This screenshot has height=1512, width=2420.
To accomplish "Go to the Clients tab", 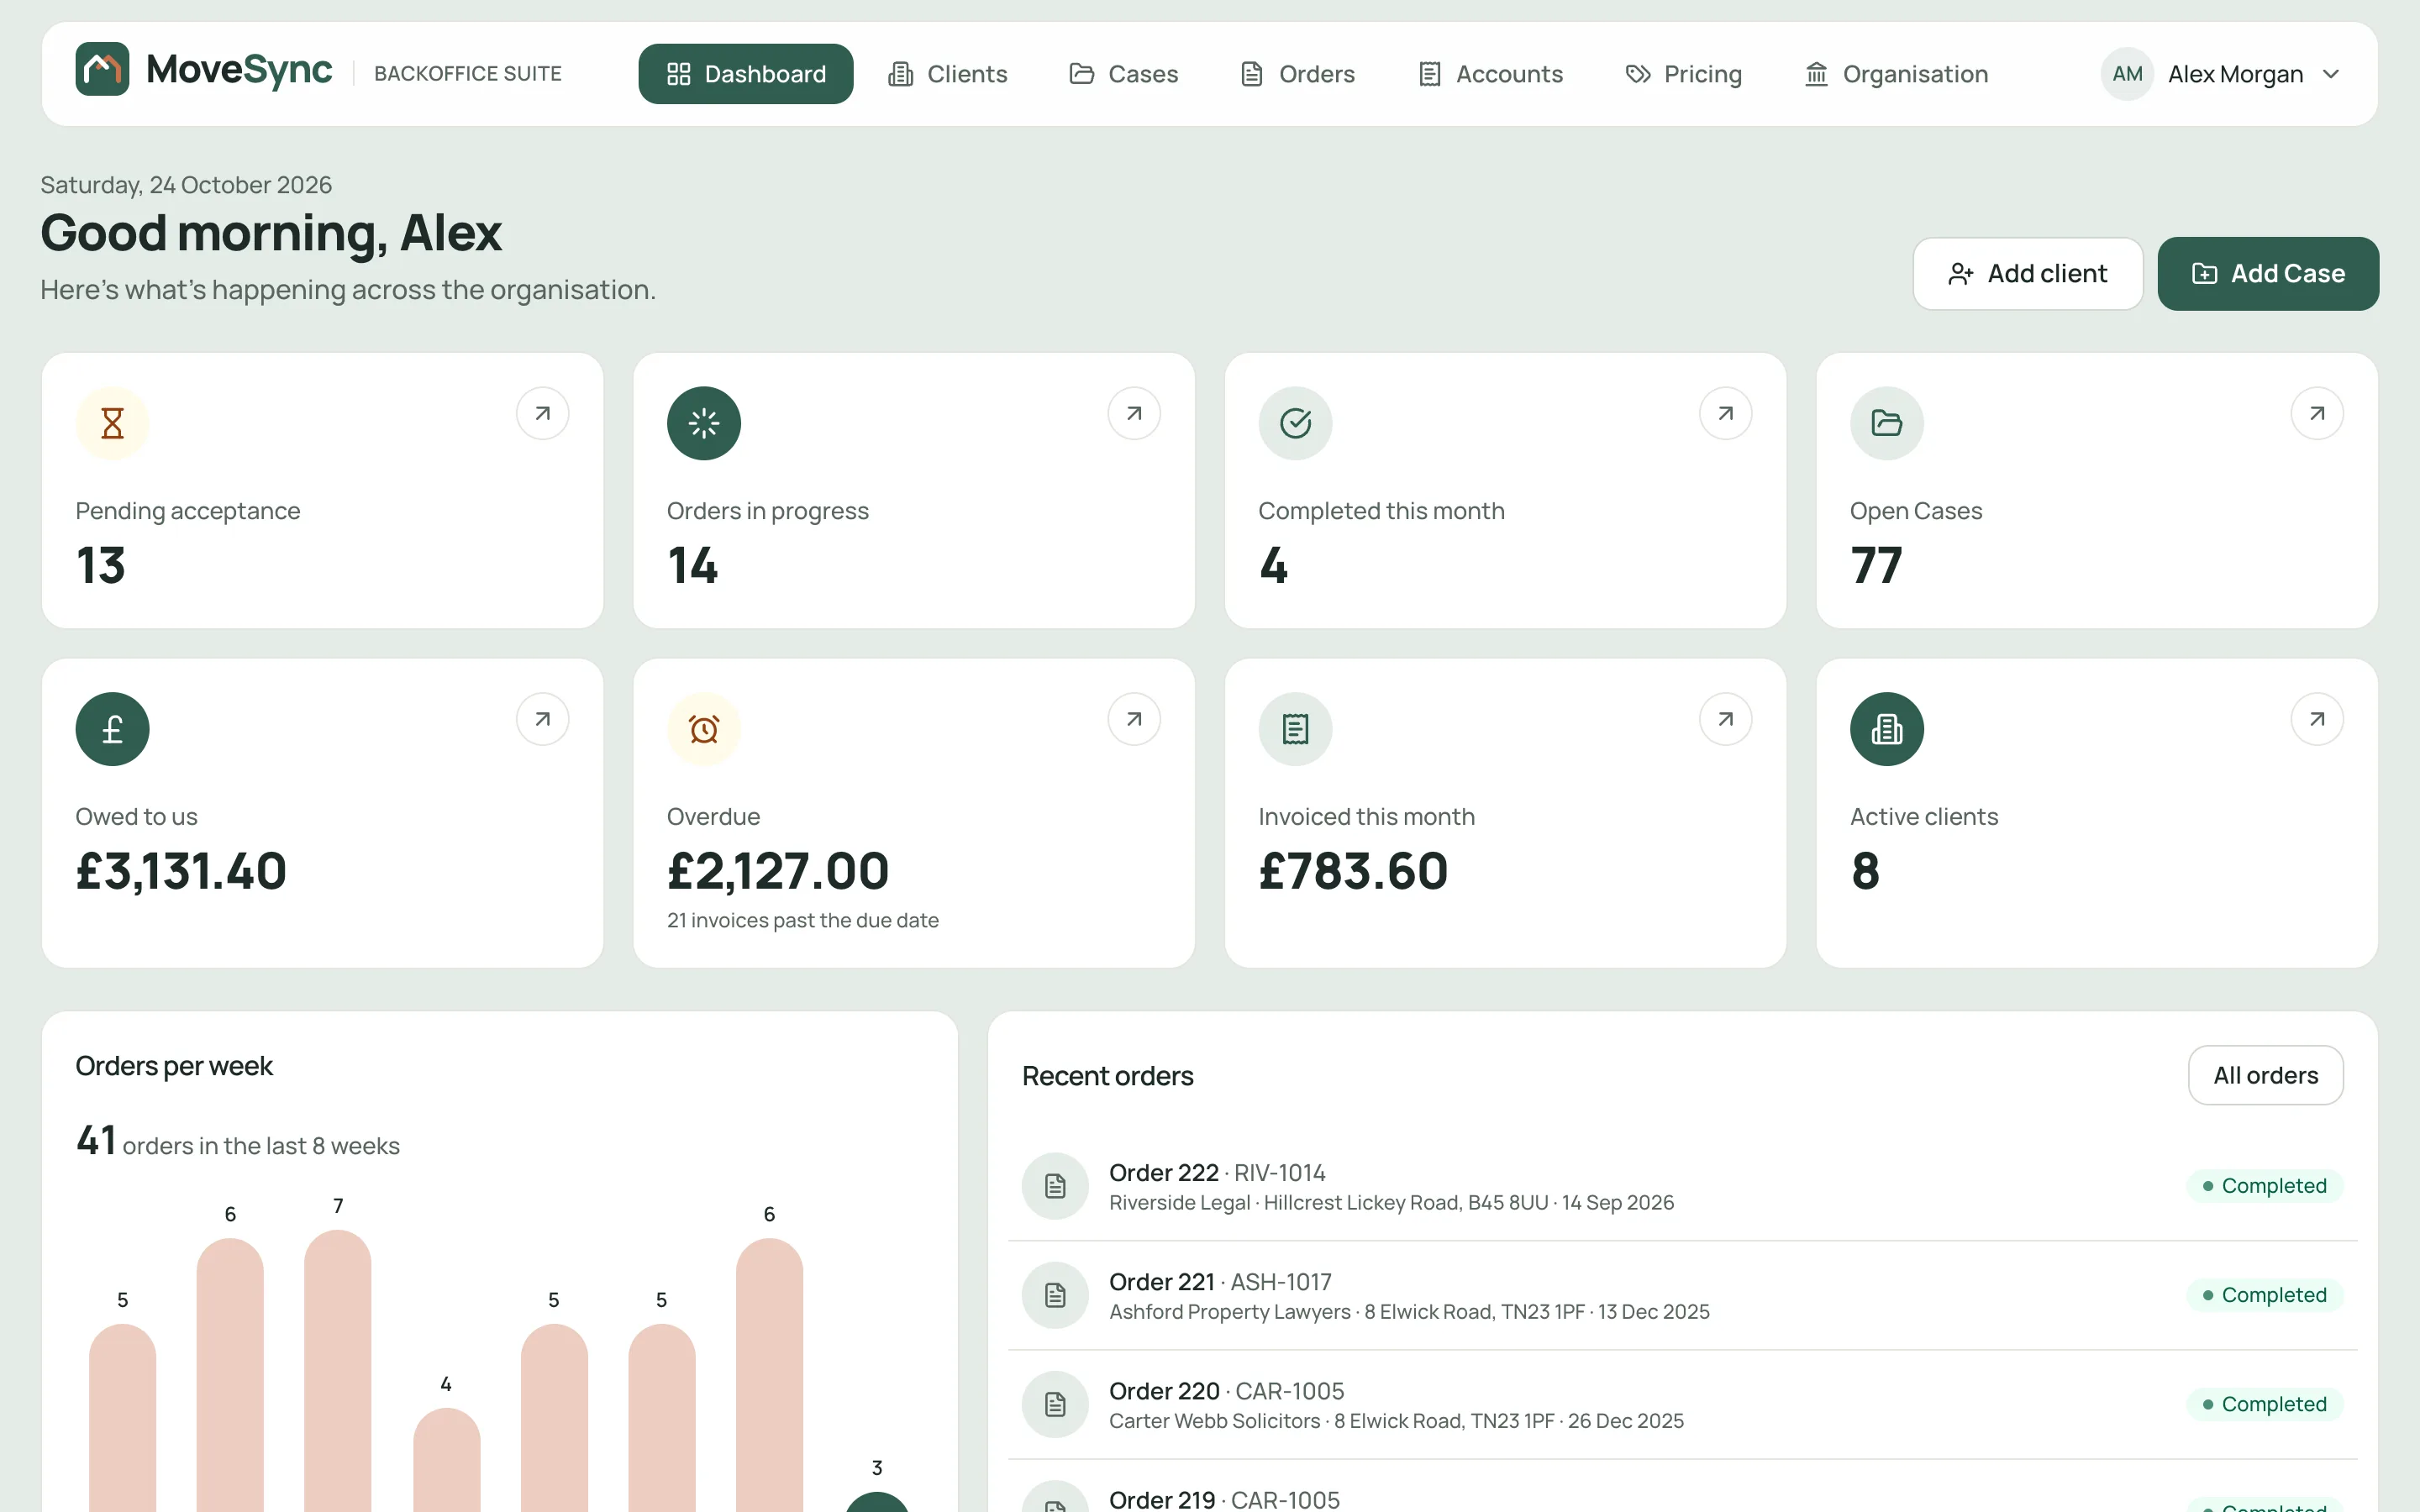I will coord(947,74).
